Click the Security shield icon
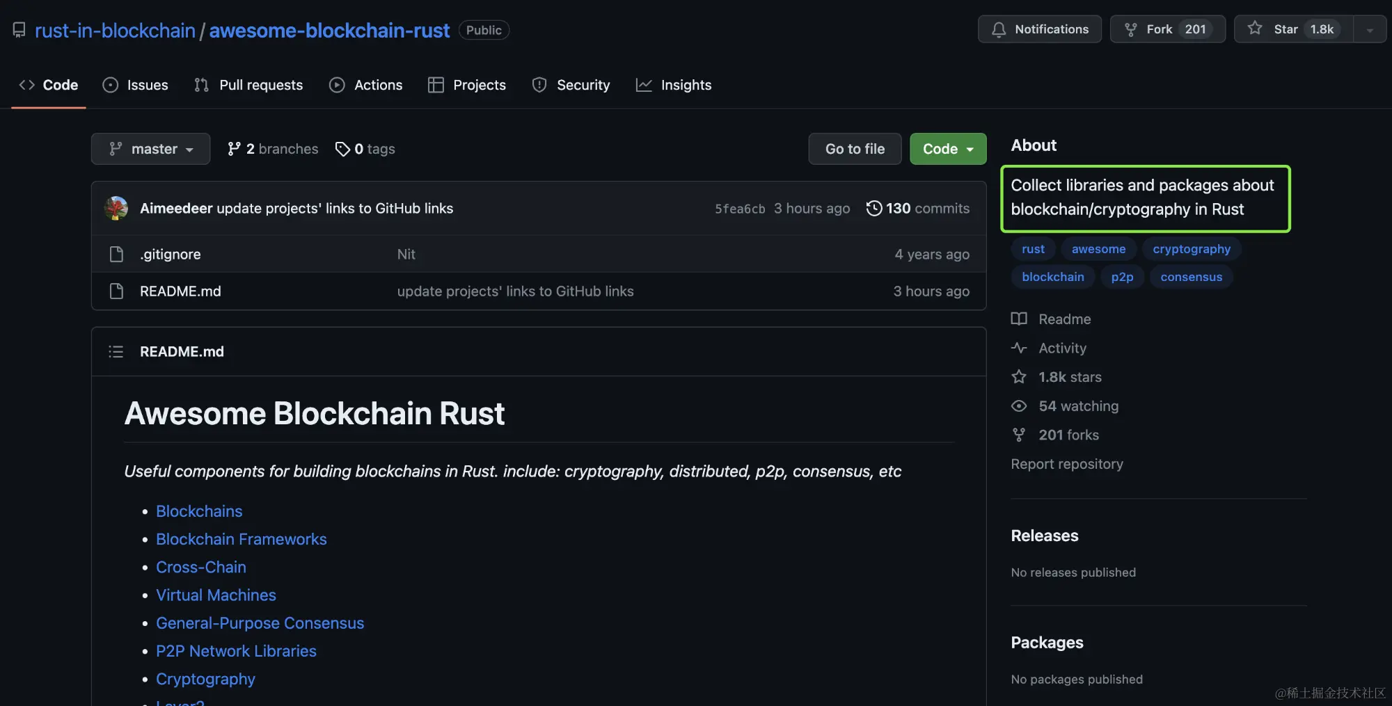Screen dimensions: 1392x706 click(539, 85)
